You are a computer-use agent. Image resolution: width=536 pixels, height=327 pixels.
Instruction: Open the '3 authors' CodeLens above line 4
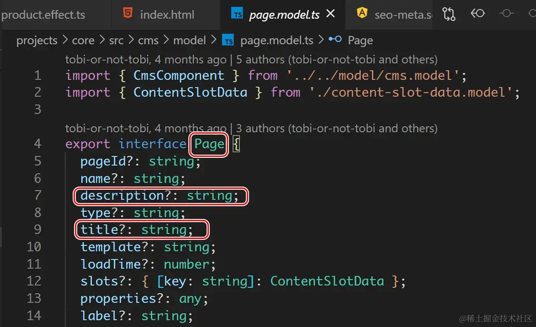tap(336, 129)
